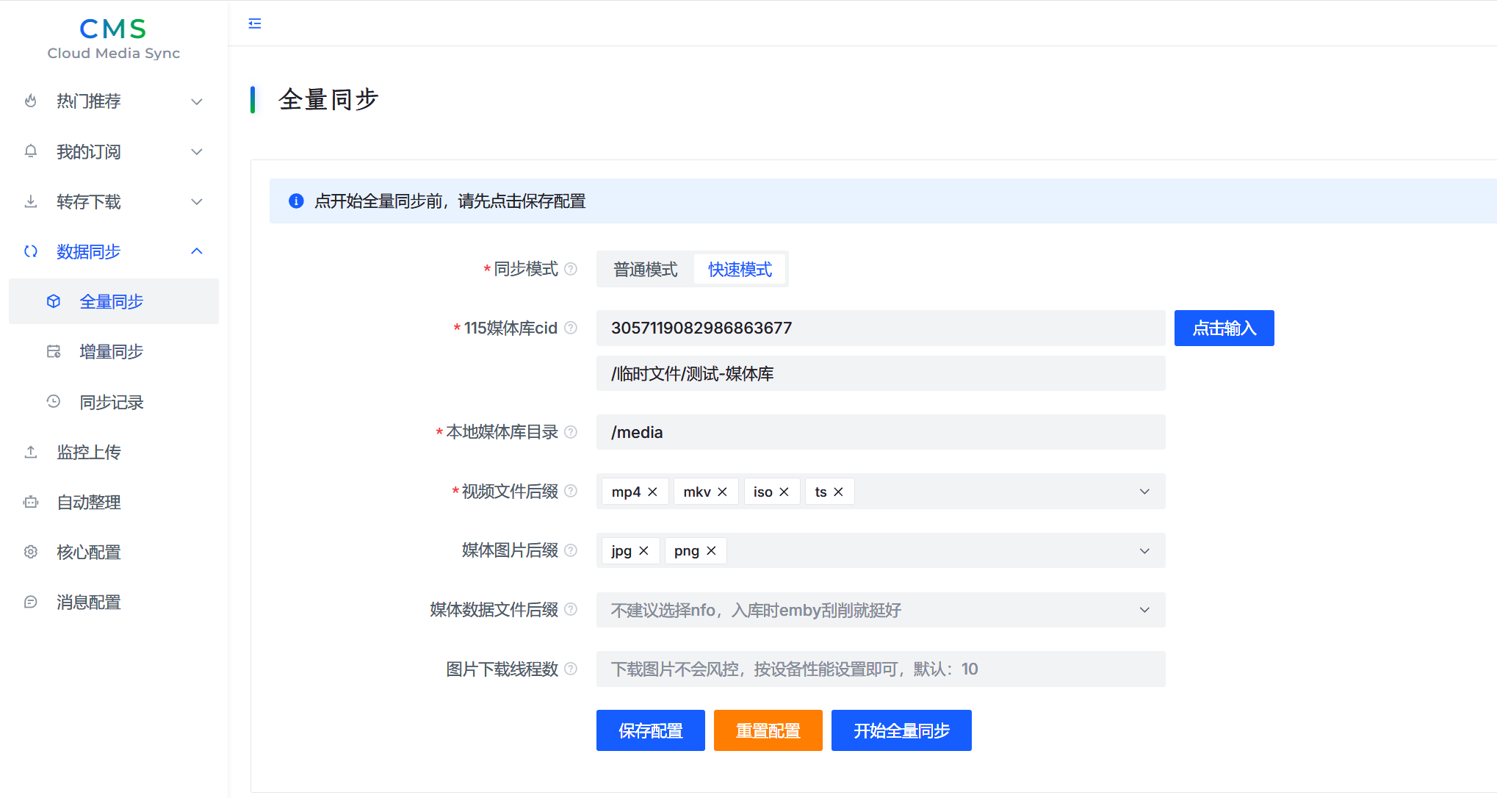Viewport: 1497px width, 798px height.
Task: Collapse the sidebar using the top-left icon
Action: click(x=255, y=23)
